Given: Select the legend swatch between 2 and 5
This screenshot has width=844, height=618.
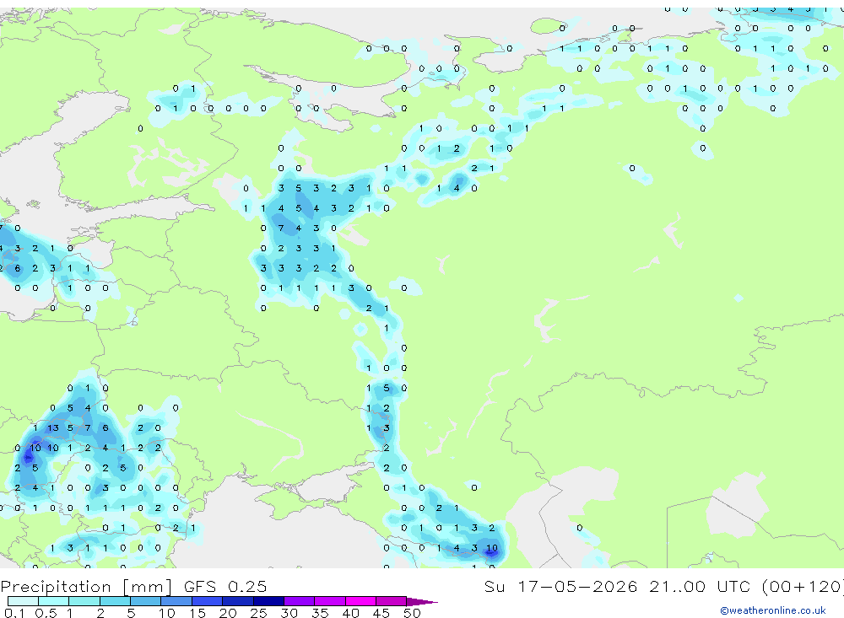Looking at the screenshot, I should coord(115,601).
